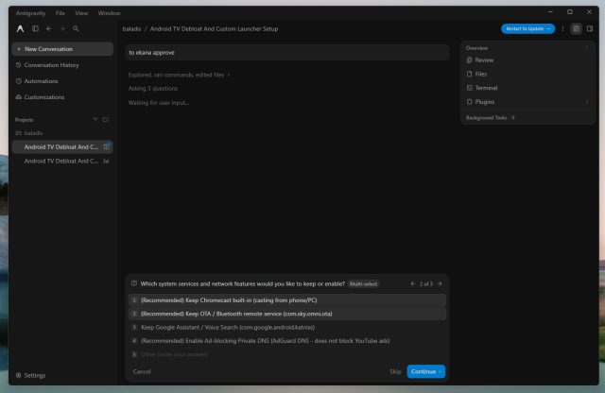Click the Continue button
605x393 pixels.
click(426, 371)
